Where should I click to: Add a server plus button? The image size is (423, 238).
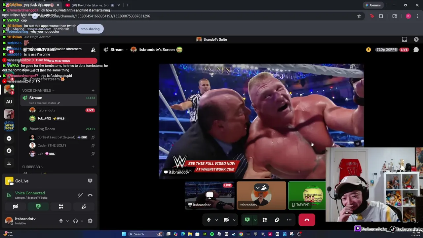point(9,139)
